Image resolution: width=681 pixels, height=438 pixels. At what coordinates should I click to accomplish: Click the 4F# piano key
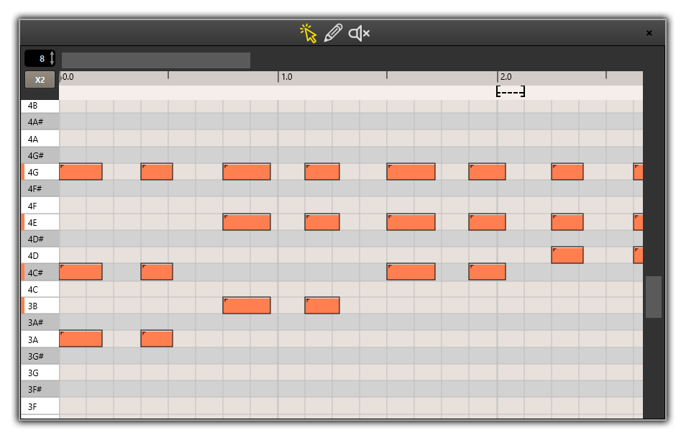40,188
